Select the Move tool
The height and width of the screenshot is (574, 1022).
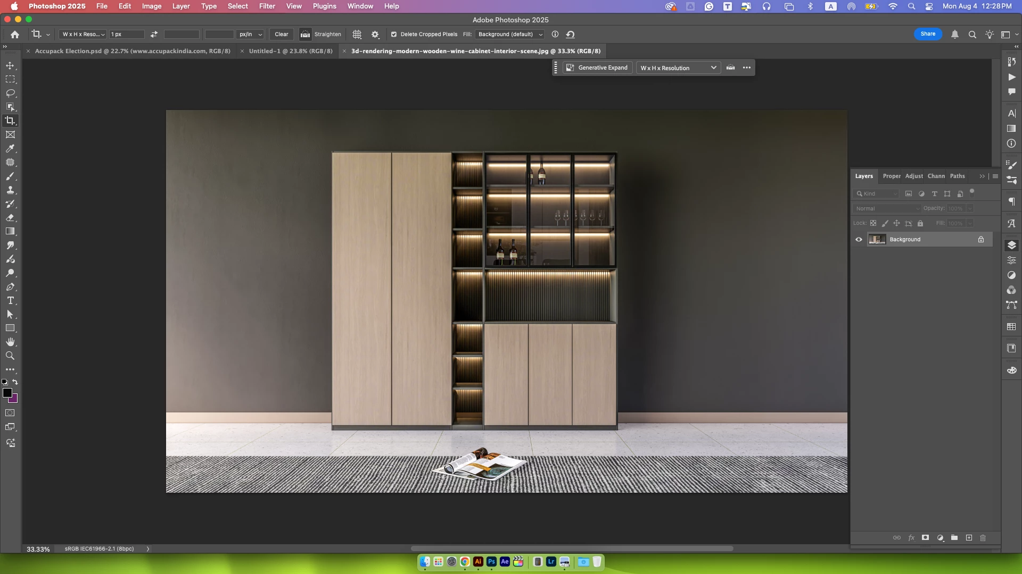[10, 65]
